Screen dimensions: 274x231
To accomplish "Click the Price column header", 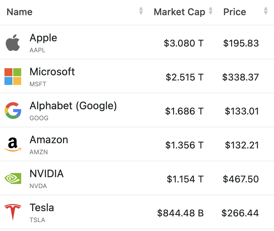I will tap(235, 12).
